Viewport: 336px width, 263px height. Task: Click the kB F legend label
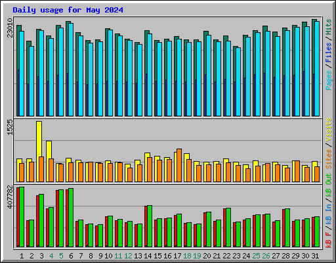click(x=329, y=240)
